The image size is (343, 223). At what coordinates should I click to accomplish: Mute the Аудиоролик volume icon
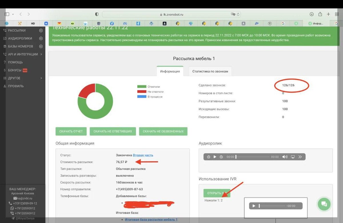click(285, 157)
